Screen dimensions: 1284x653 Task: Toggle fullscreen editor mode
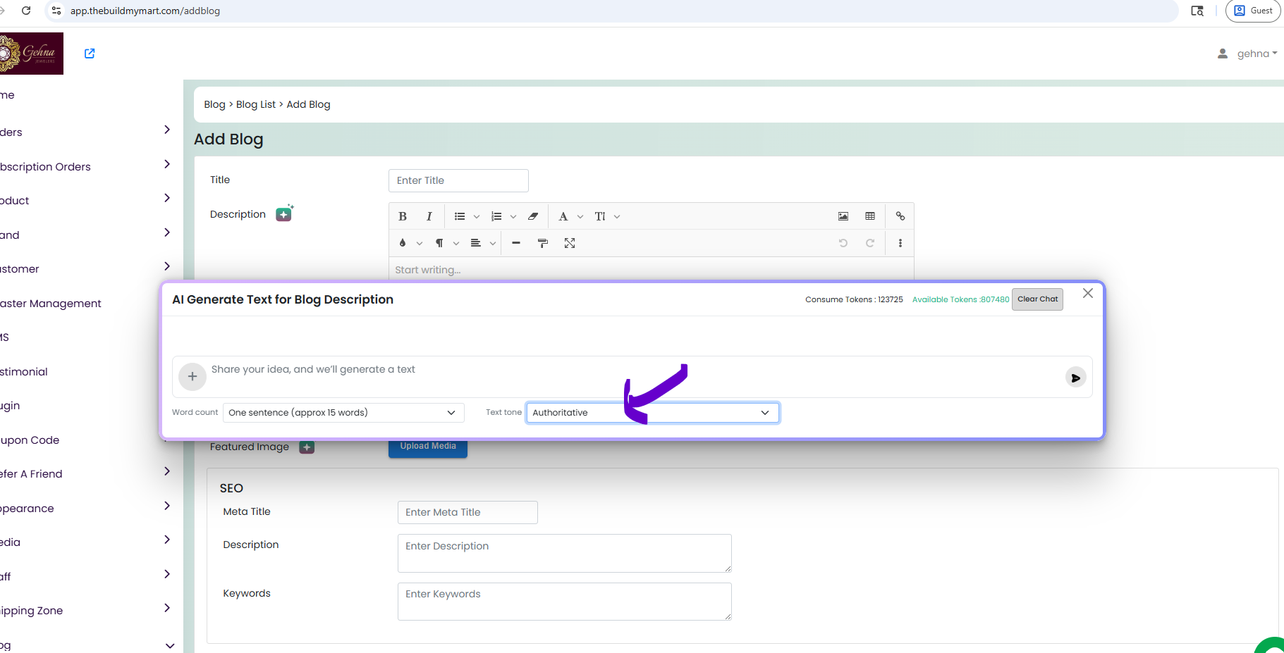coord(570,243)
